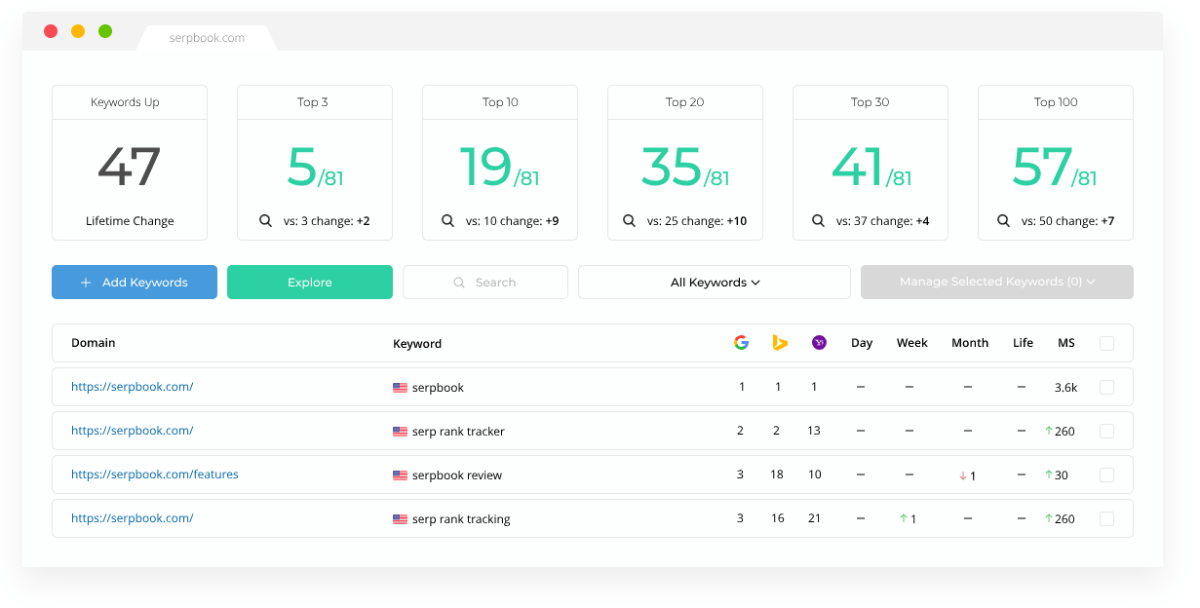The width and height of the screenshot is (1200, 608).
Task: Click the green MS arrow in serp rank tracking row
Action: (x=1049, y=518)
